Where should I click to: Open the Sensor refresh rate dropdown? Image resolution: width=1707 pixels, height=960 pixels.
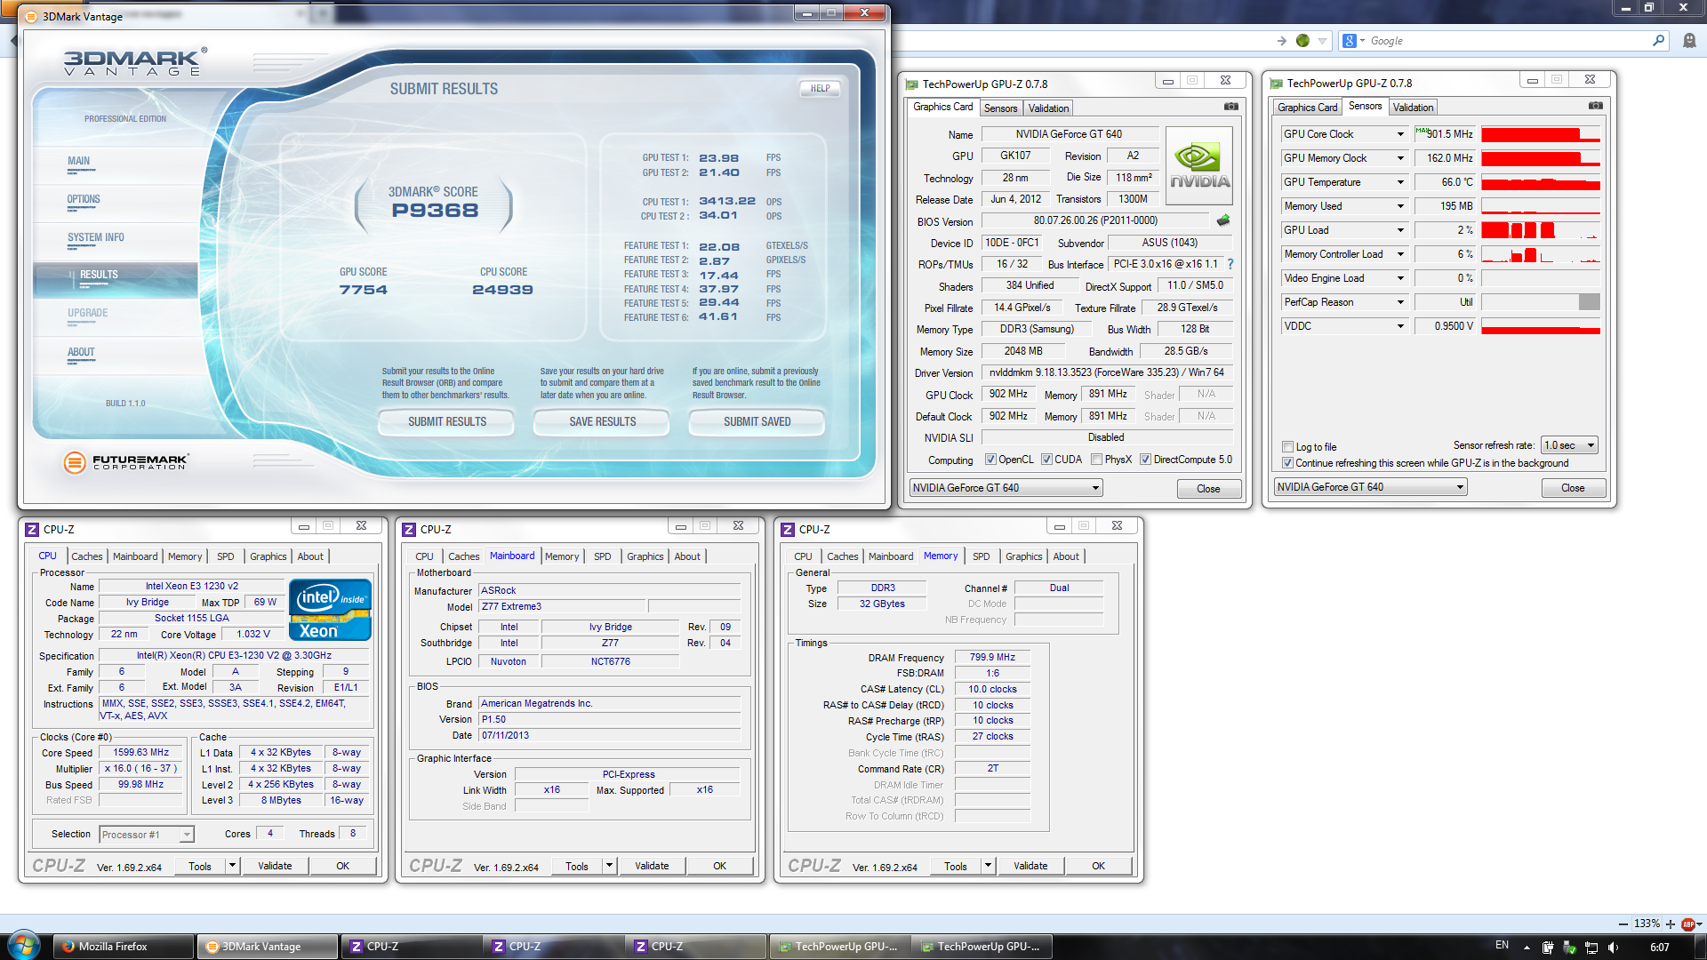[1570, 445]
